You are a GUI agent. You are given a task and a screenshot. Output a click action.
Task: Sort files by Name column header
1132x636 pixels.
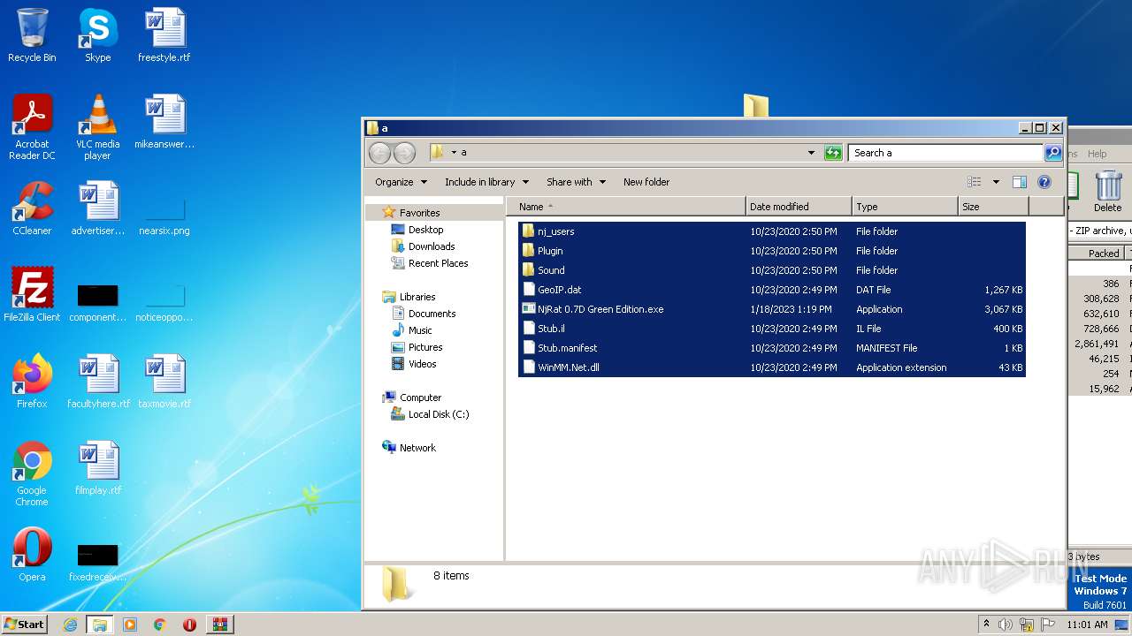(x=626, y=207)
